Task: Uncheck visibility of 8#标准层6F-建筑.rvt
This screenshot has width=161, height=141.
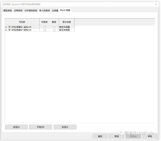Action: point(10,27)
